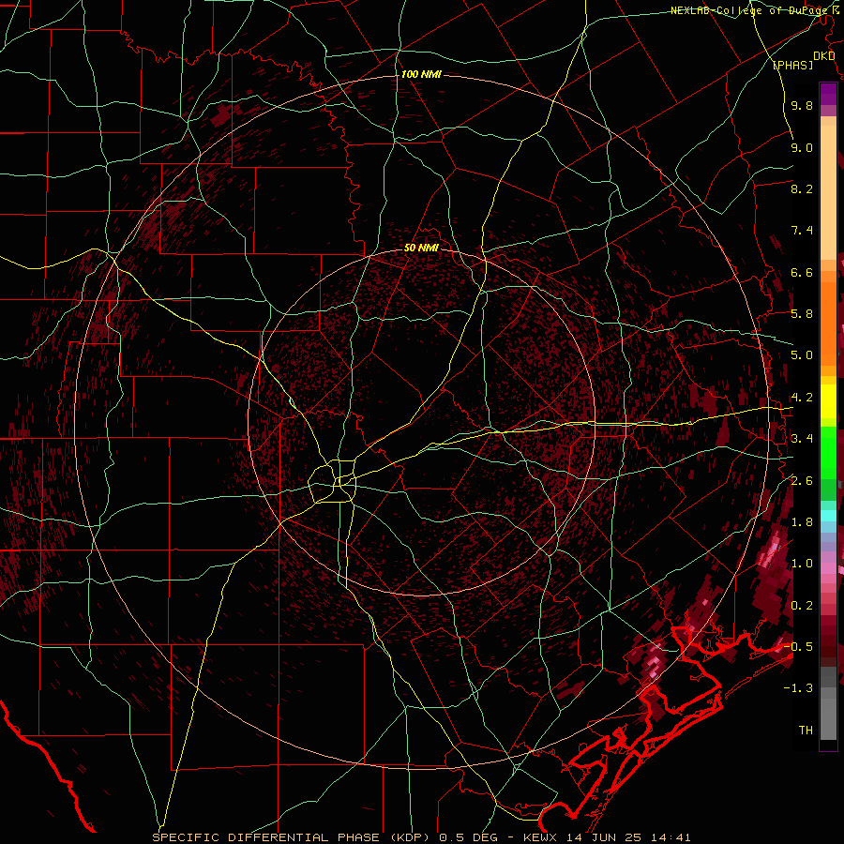Click the 7.4 value on the scale
The image size is (844, 844).
click(x=802, y=231)
